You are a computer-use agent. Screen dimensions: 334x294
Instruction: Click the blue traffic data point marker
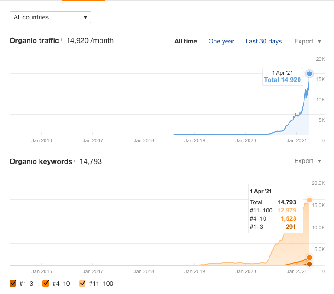309,73
